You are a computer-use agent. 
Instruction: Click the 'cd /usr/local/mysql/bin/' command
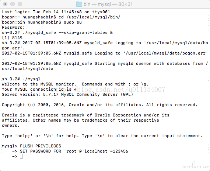pos(89,17)
